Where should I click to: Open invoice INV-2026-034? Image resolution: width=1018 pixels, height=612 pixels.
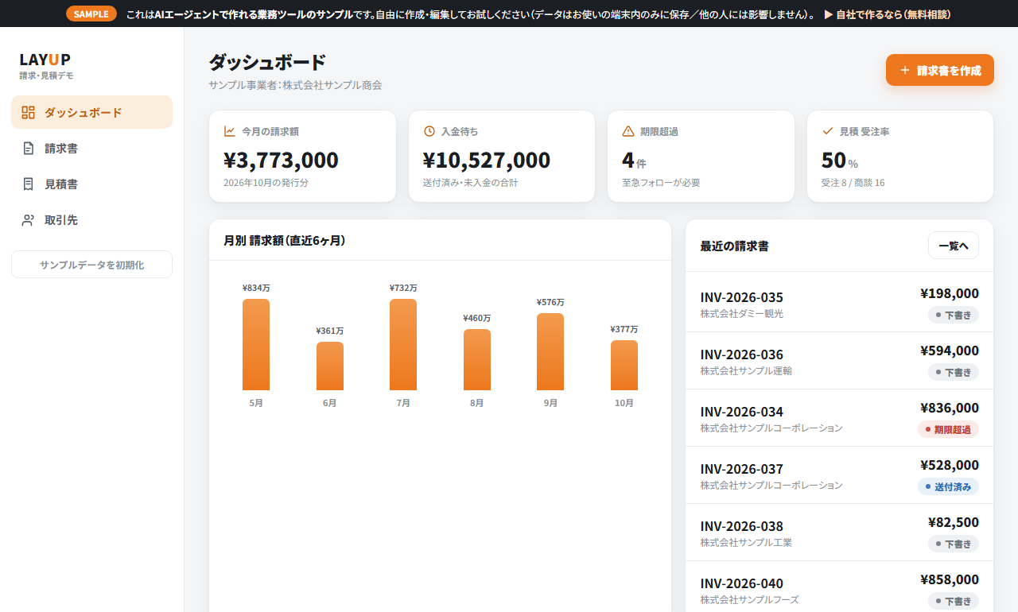tap(839, 418)
